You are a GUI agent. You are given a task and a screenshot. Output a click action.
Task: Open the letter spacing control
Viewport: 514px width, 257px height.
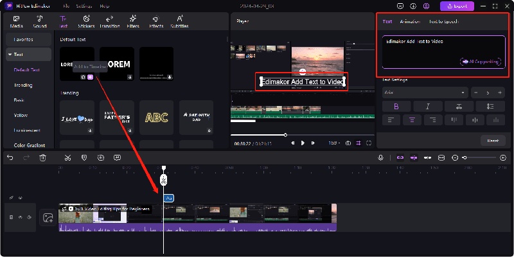pos(459,106)
